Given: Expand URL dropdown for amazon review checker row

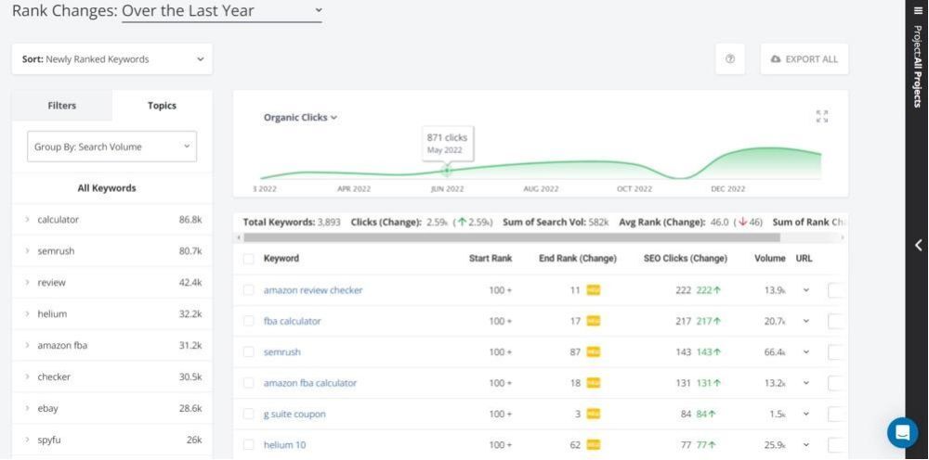Looking at the screenshot, I should 805,290.
